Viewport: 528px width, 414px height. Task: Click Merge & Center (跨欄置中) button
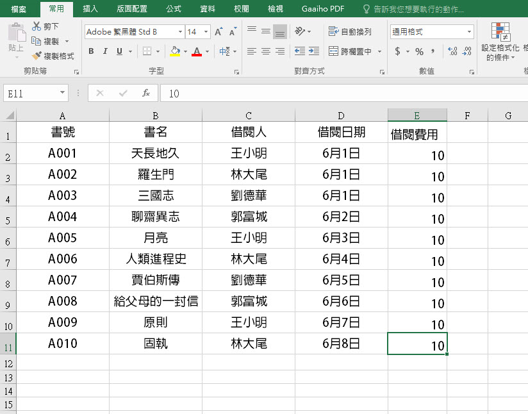tap(351, 51)
